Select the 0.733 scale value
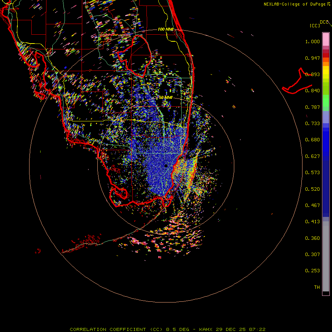Screen dimensions: 332x332 click(312, 124)
